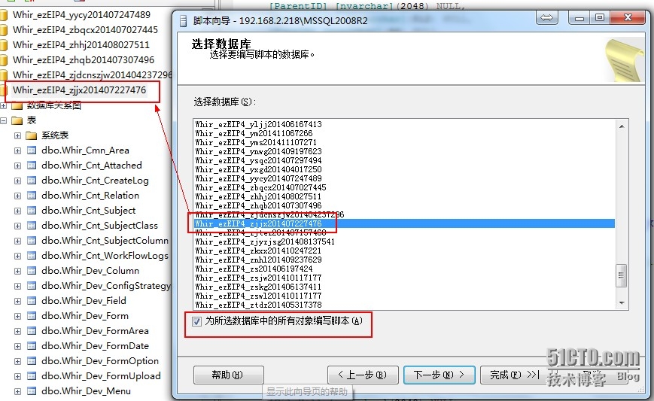This screenshot has width=654, height=401.
Task: Click table icon for dbo.Whir_Cmn_Area
Action: [32, 150]
